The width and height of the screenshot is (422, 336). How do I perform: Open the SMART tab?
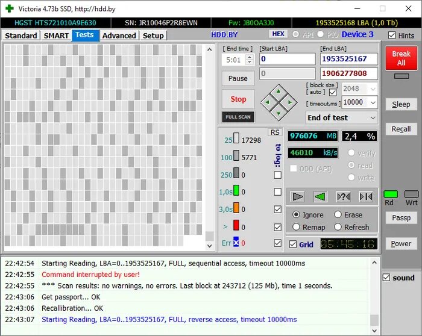[56, 36]
